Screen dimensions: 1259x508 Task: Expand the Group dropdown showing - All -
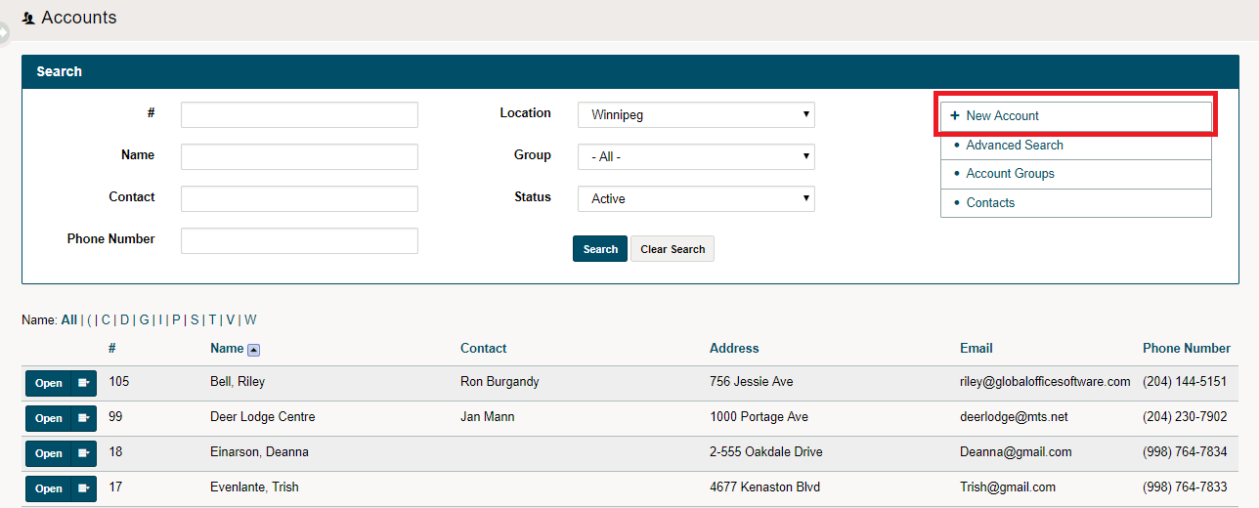(696, 156)
